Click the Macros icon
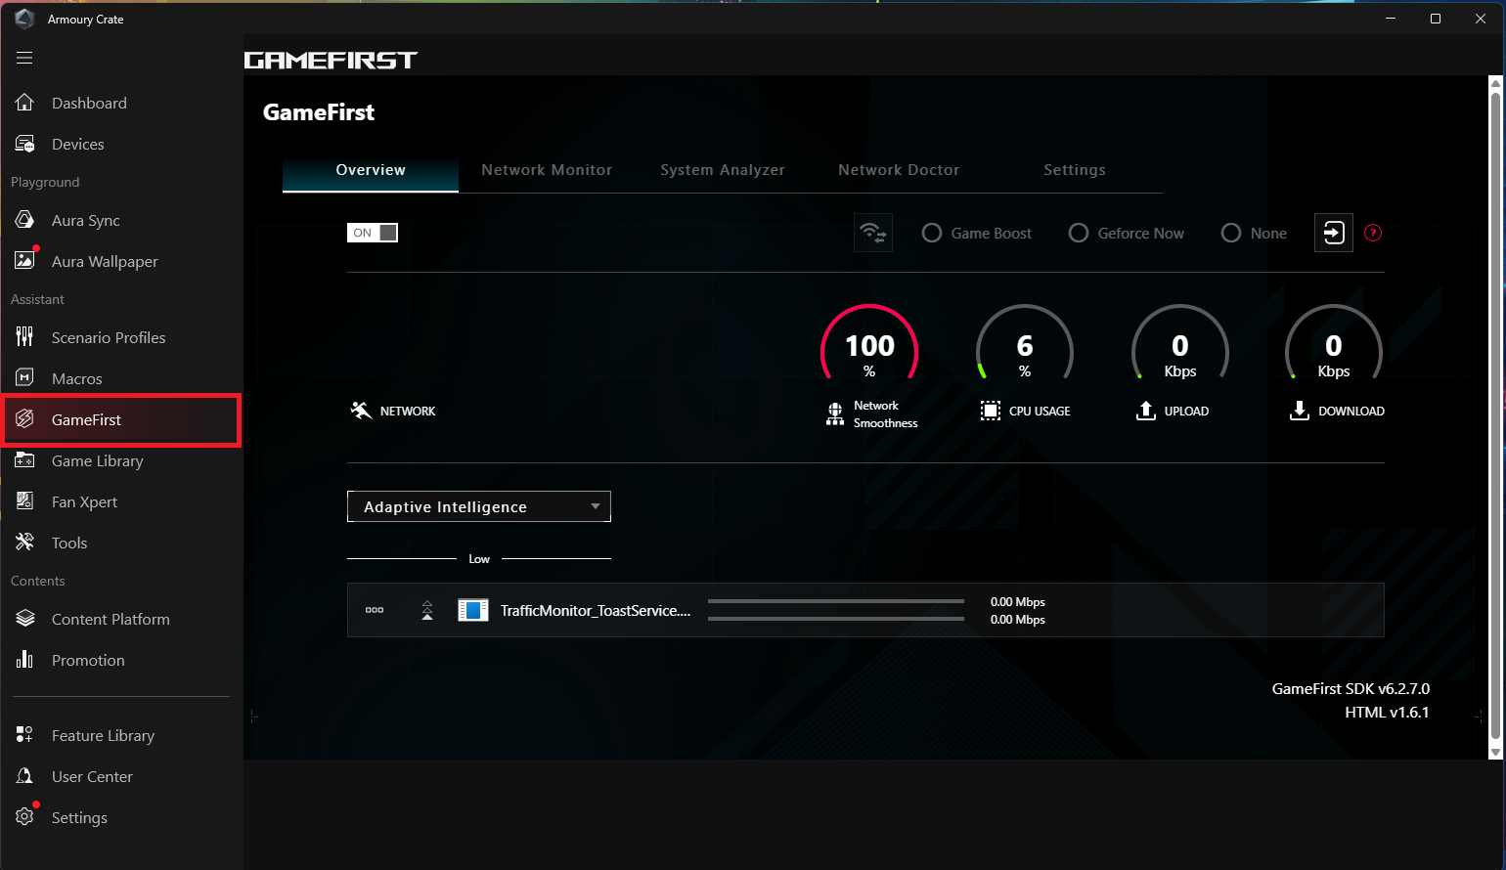The width and height of the screenshot is (1506, 870). click(x=24, y=378)
